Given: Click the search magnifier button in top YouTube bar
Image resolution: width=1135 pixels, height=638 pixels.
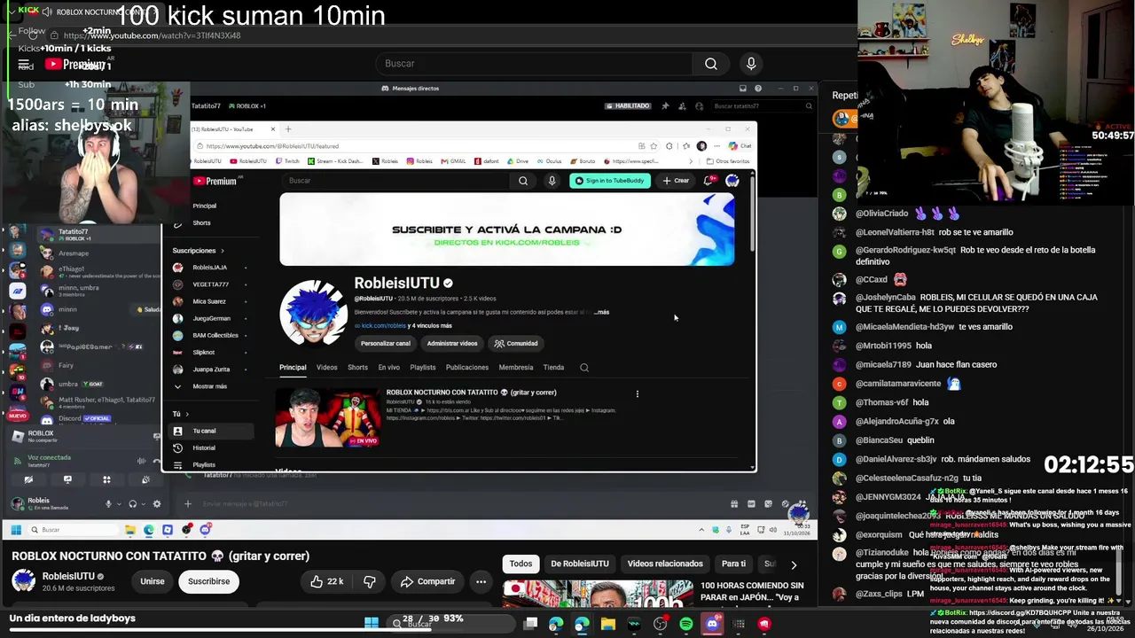Looking at the screenshot, I should pyautogui.click(x=711, y=64).
